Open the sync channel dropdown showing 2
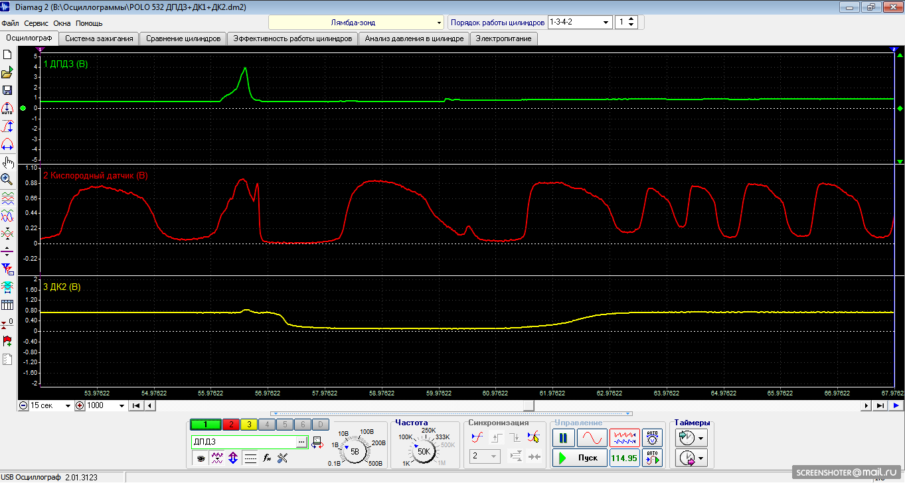The width and height of the screenshot is (905, 483). coord(484,456)
